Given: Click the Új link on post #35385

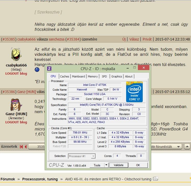Looking at the screenshot, I should [x=124, y=39].
